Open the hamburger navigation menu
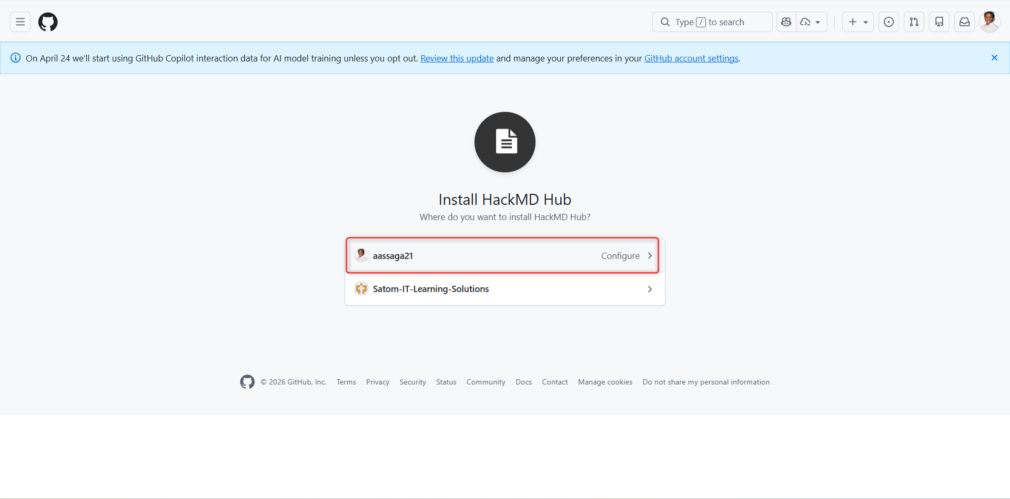The image size is (1010, 499). click(x=20, y=22)
